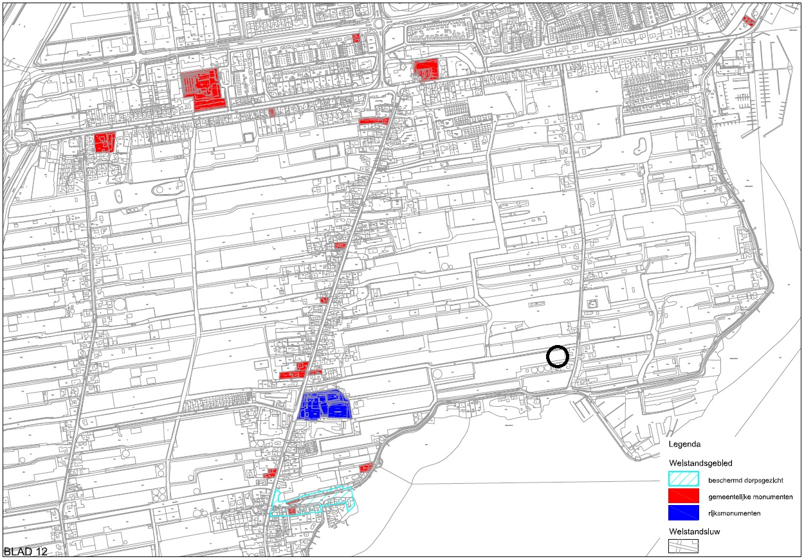Image resolution: width=804 pixels, height=559 pixels.
Task: Click the blue rijksmonumenten legend swatch
Action: coord(683,513)
